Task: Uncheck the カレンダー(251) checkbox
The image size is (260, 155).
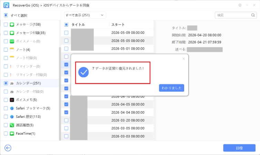Action: pos(6,83)
